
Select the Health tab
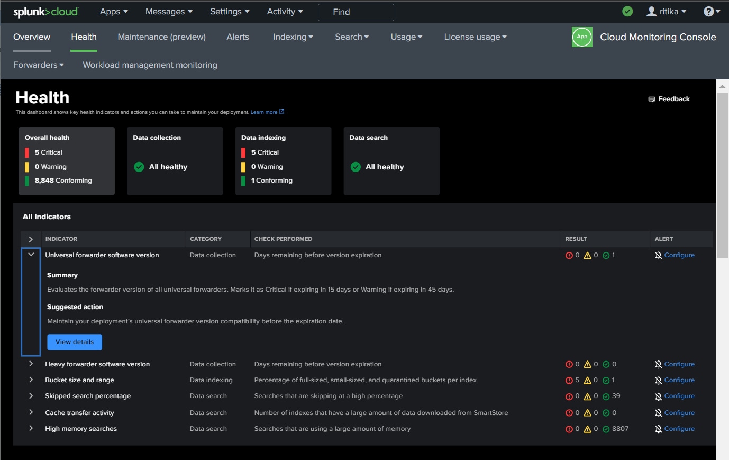[x=84, y=37]
